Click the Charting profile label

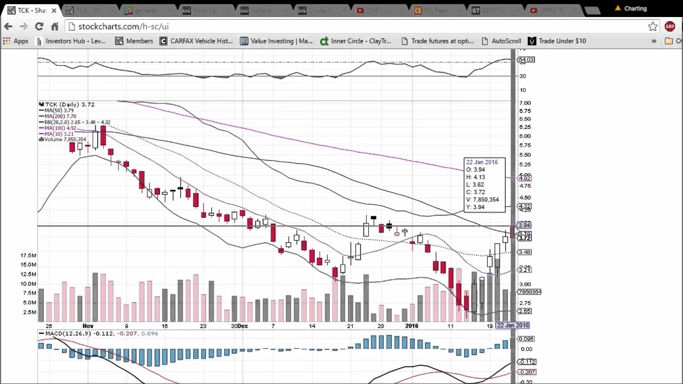[x=636, y=9]
